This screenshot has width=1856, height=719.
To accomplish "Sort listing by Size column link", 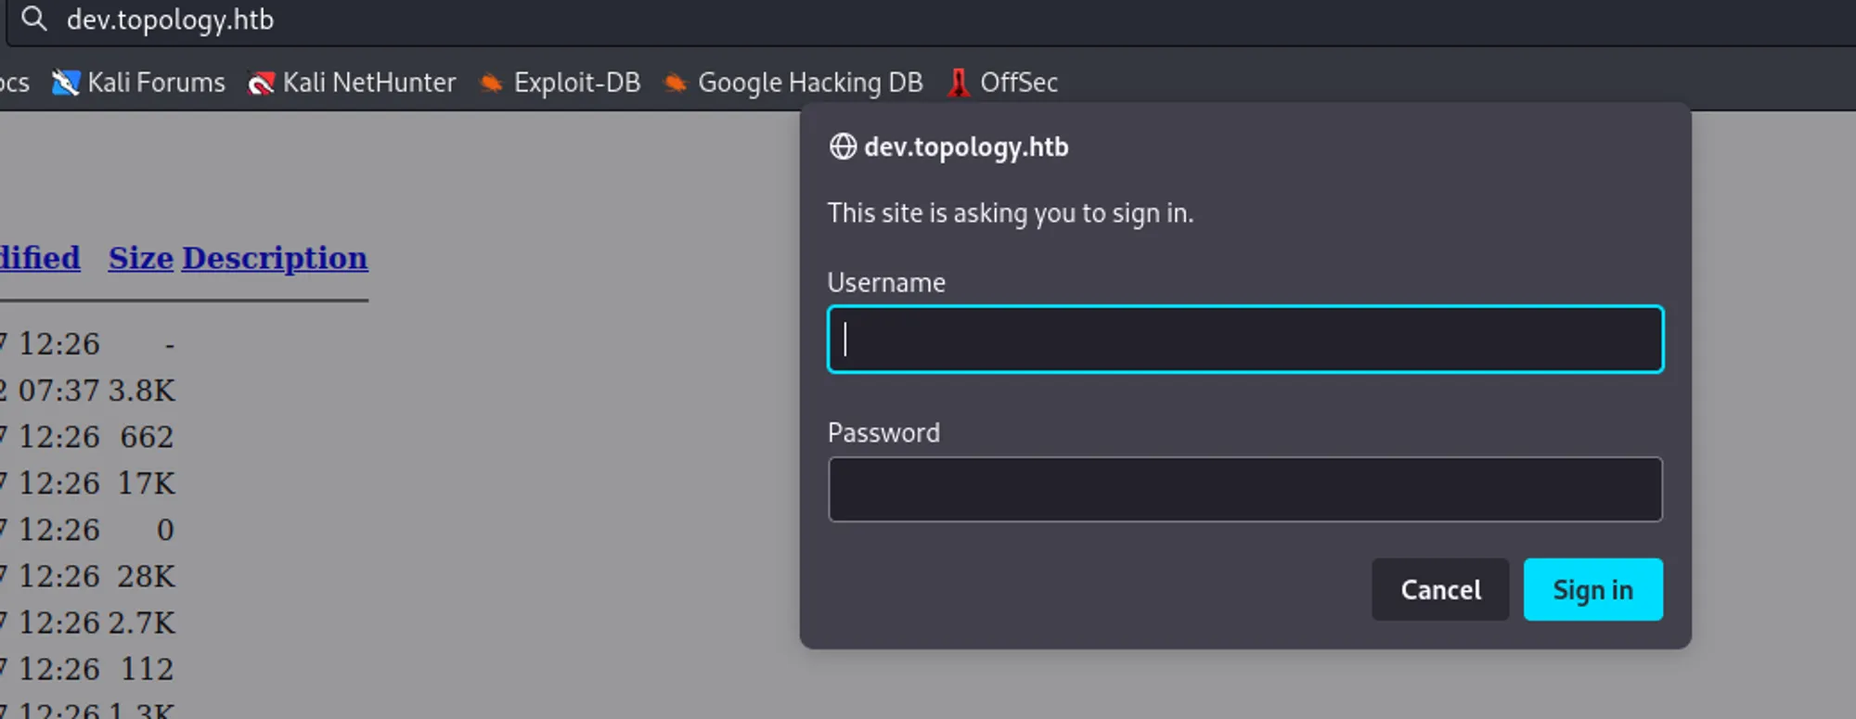I will coord(141,258).
